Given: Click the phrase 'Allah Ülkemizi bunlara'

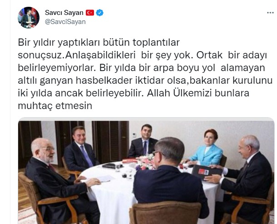Looking at the screenshot, I should 198,93.
